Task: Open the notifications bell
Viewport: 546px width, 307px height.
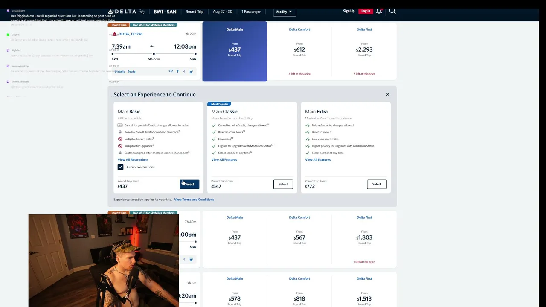Action: [x=379, y=11]
